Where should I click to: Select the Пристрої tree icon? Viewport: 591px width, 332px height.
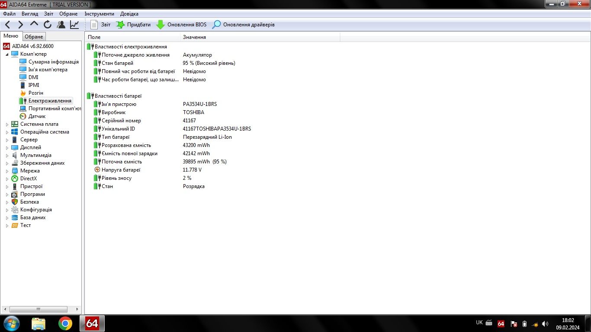tap(15, 186)
